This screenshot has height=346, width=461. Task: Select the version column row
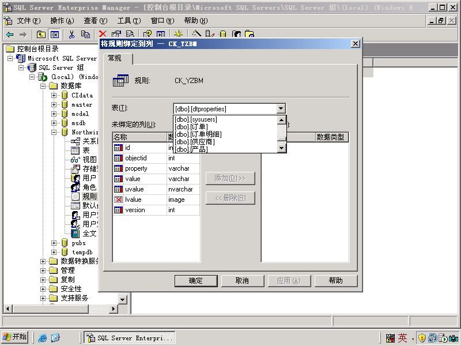[156, 210]
